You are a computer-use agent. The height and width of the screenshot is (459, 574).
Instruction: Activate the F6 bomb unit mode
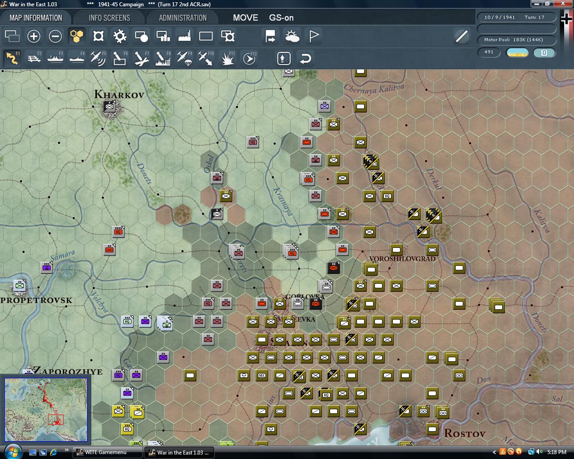[120, 58]
